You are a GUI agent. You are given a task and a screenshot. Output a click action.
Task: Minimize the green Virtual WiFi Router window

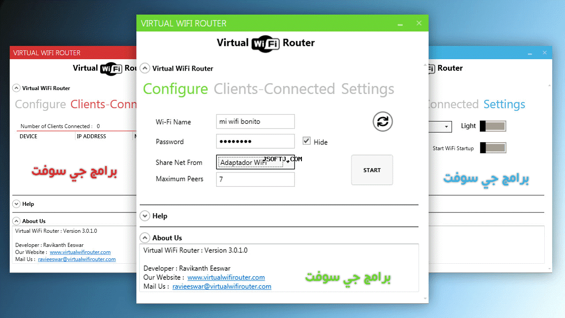pos(400,24)
